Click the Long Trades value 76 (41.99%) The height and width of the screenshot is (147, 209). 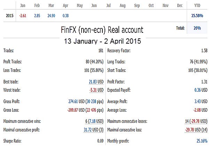(199, 62)
